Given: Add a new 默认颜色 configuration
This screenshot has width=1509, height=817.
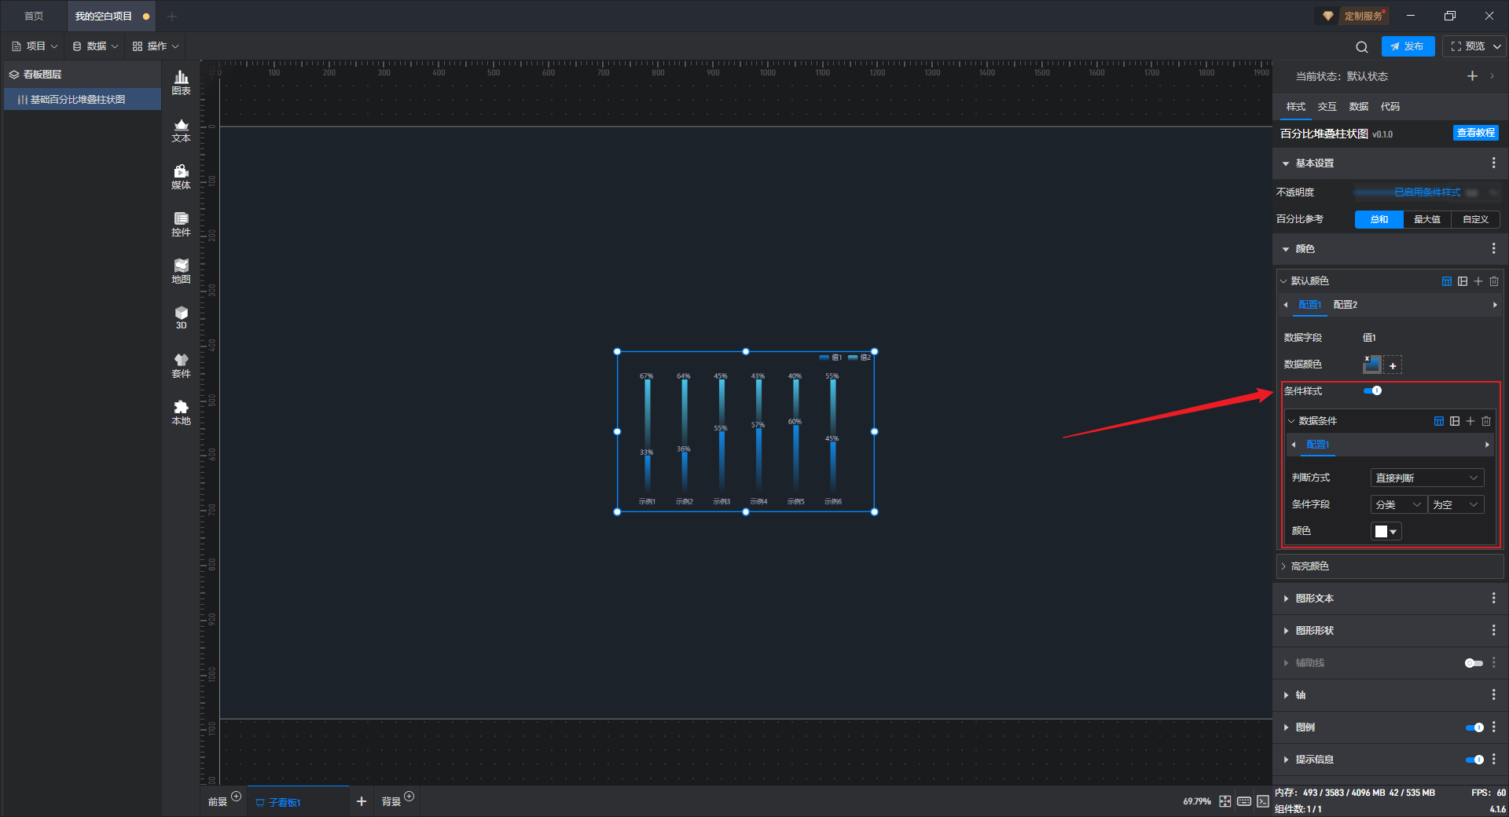Looking at the screenshot, I should (x=1478, y=281).
